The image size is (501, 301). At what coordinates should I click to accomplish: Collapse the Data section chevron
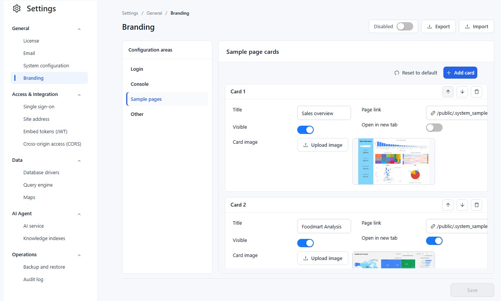click(x=79, y=160)
